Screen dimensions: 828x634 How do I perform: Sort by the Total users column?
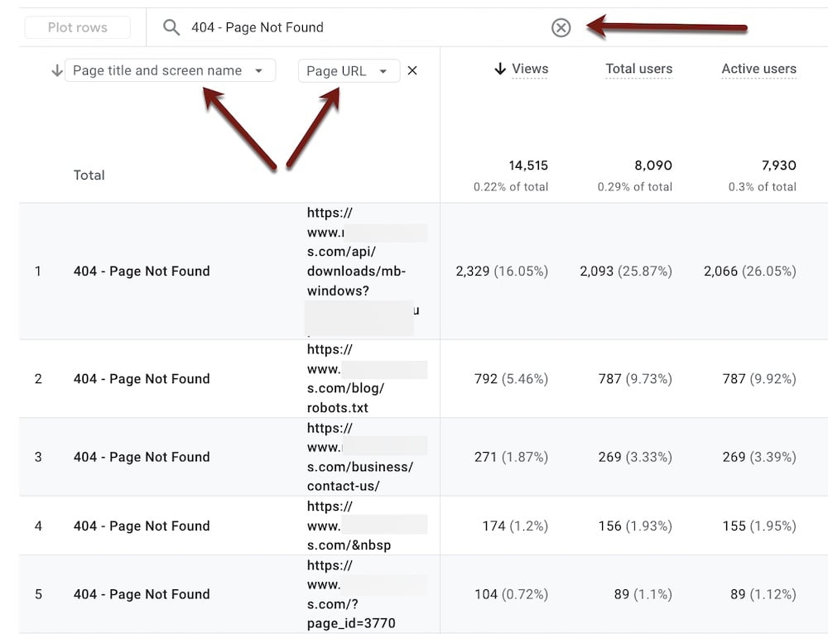click(x=638, y=70)
